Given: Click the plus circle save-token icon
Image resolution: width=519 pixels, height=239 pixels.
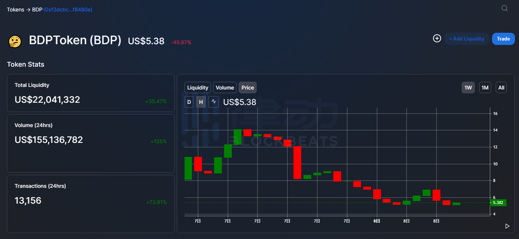Looking at the screenshot, I should point(437,39).
